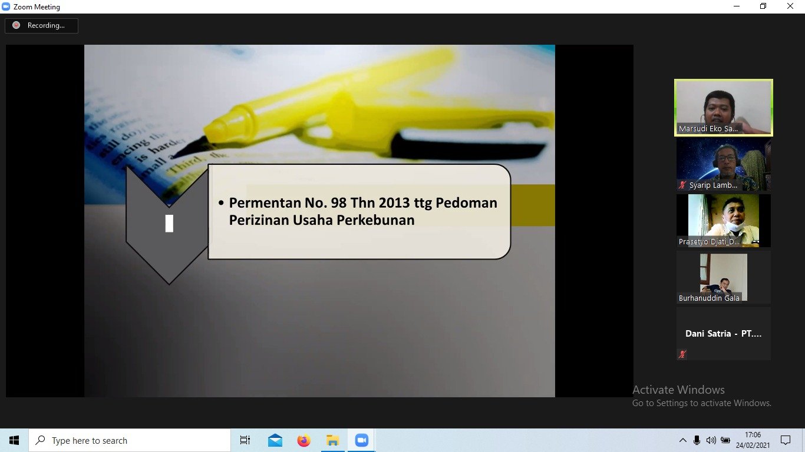Open the volume control in system tray
This screenshot has height=452, width=805.
point(711,440)
